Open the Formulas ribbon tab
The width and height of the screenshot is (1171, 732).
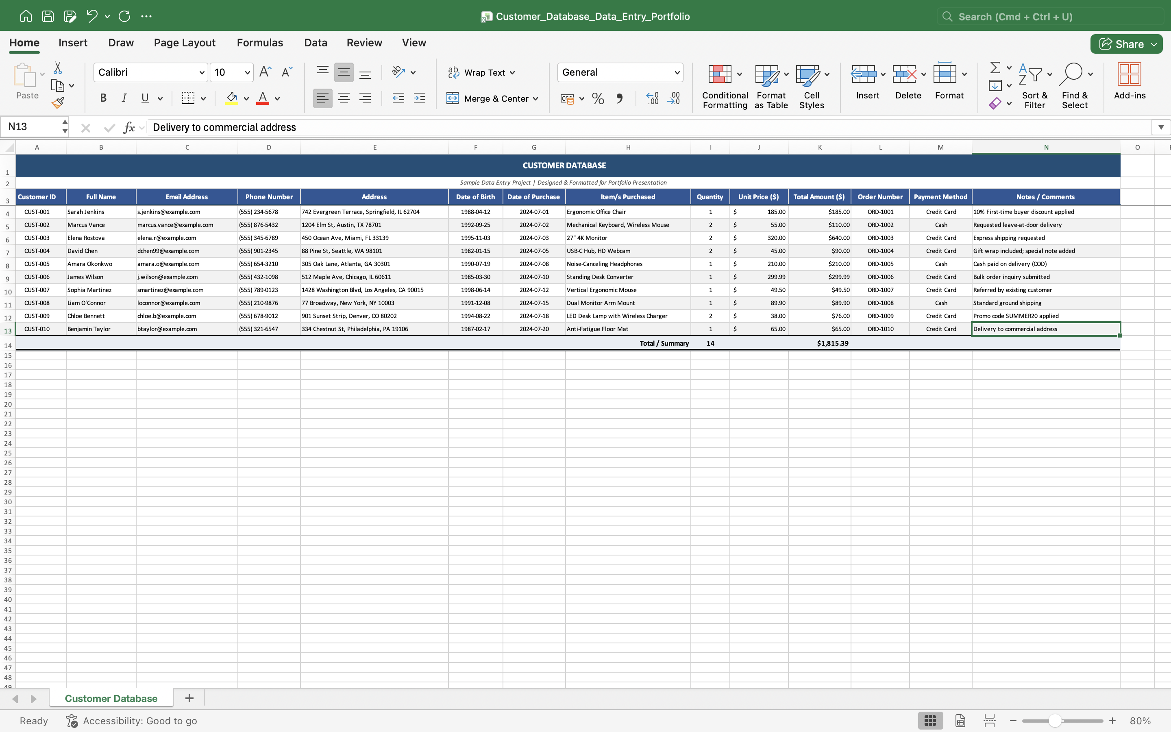tap(260, 43)
